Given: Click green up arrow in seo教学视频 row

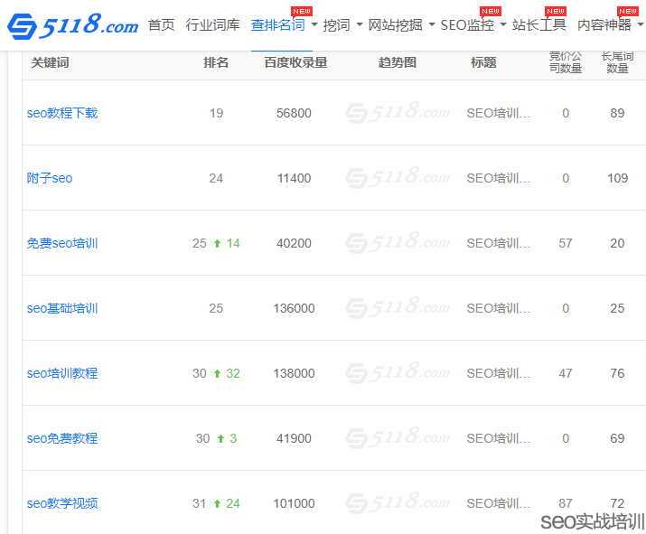Looking at the screenshot, I should click(217, 503).
